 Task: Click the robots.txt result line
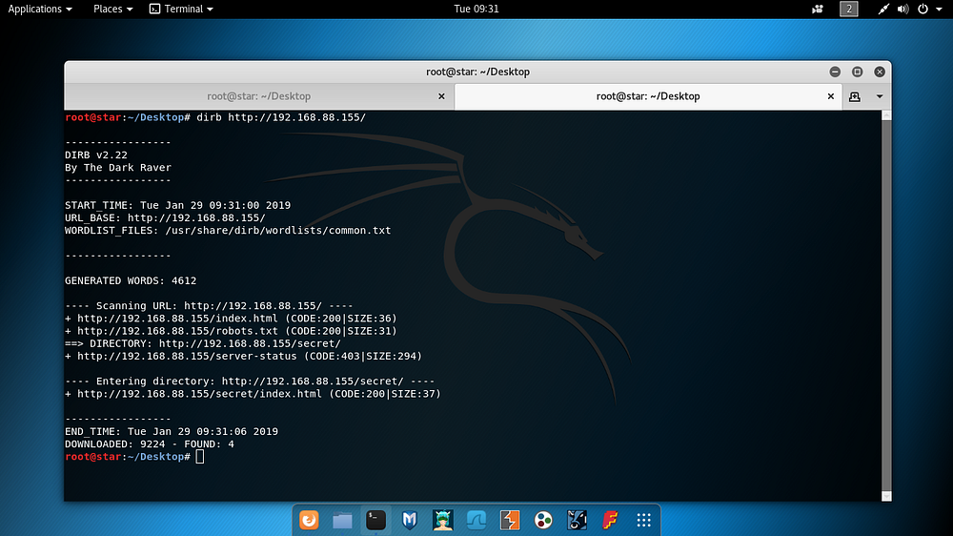[231, 331]
